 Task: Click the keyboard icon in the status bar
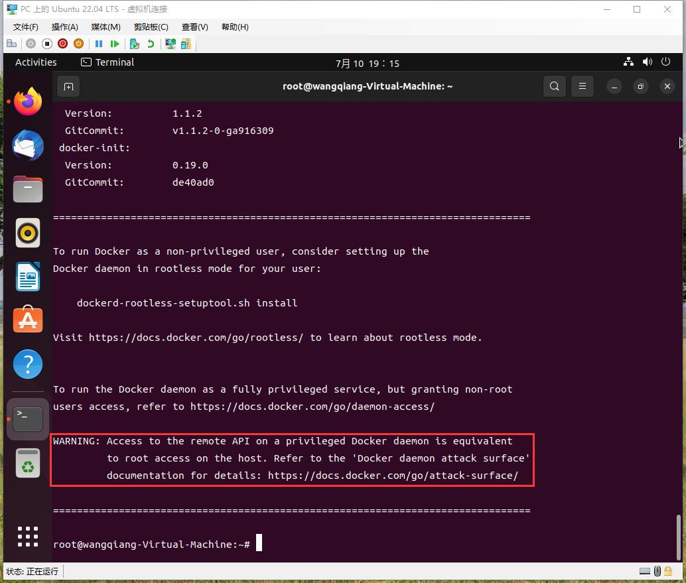pos(644,571)
